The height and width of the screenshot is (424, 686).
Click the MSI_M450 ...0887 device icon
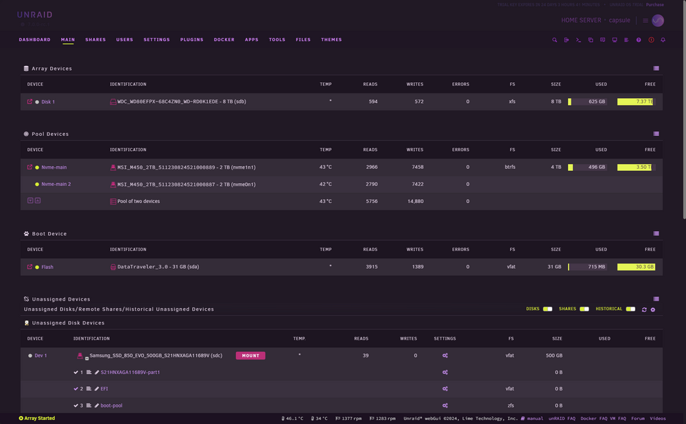pyautogui.click(x=113, y=185)
